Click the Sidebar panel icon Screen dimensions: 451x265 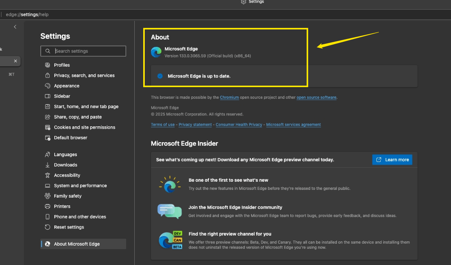47,96
